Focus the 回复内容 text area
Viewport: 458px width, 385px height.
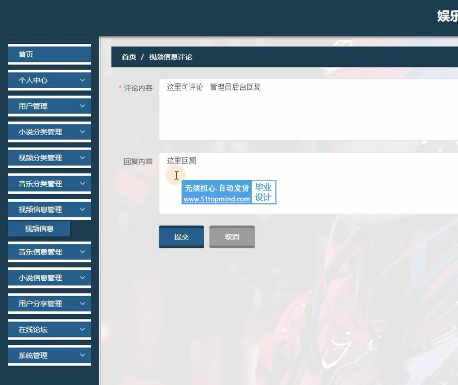(308, 183)
